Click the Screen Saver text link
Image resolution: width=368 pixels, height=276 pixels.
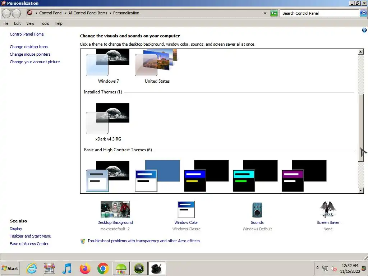tap(328, 222)
